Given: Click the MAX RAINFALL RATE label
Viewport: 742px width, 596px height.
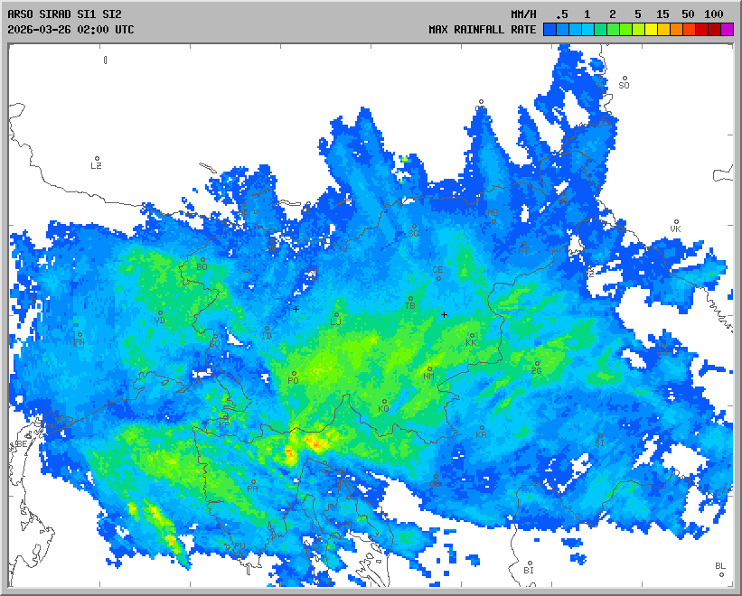Looking at the screenshot, I should [483, 30].
